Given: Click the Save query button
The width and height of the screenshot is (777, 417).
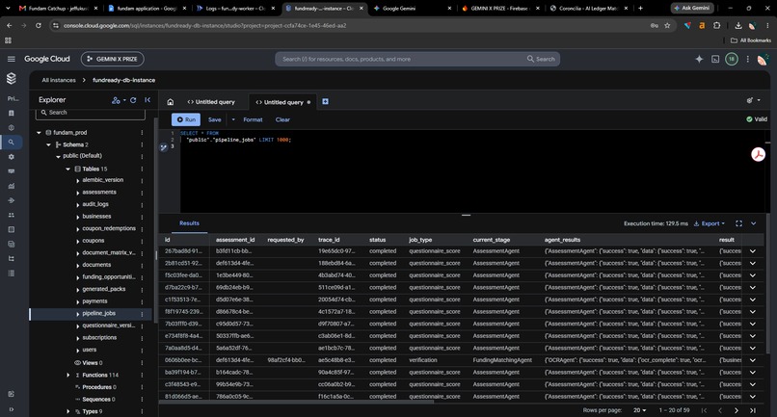Looking at the screenshot, I should pyautogui.click(x=215, y=119).
